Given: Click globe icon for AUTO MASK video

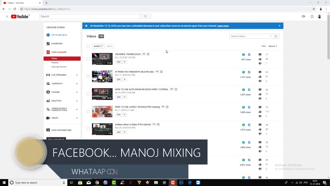Looking at the screenshot, I should pos(249,90).
